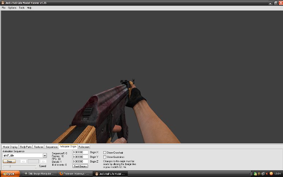
Task: Click the orange round tray icon
Action: [271, 174]
